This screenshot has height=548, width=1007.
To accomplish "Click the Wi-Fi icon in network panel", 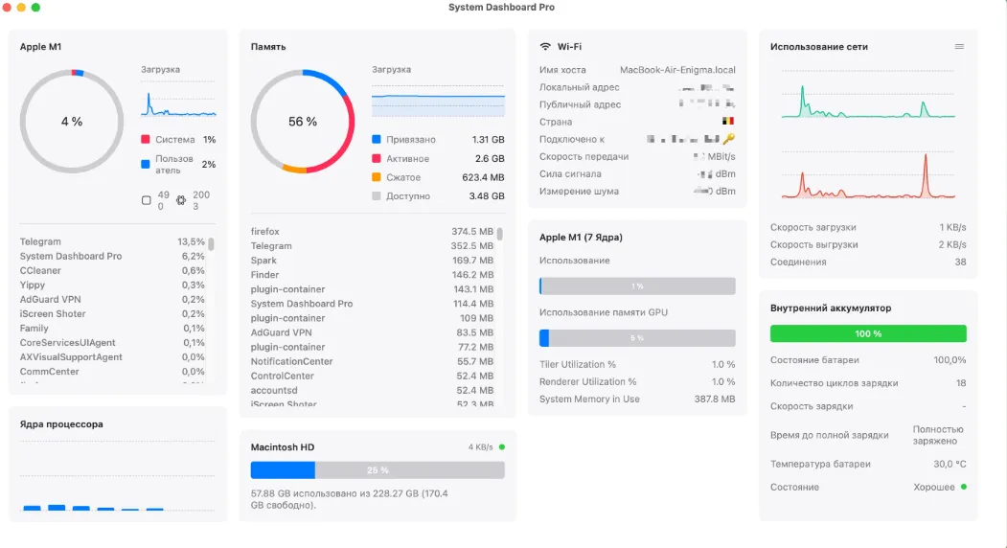I will click(545, 46).
